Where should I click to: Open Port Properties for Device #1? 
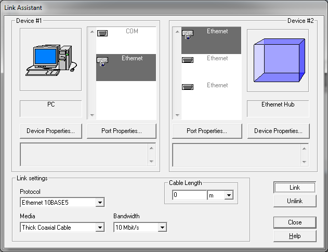122,131
